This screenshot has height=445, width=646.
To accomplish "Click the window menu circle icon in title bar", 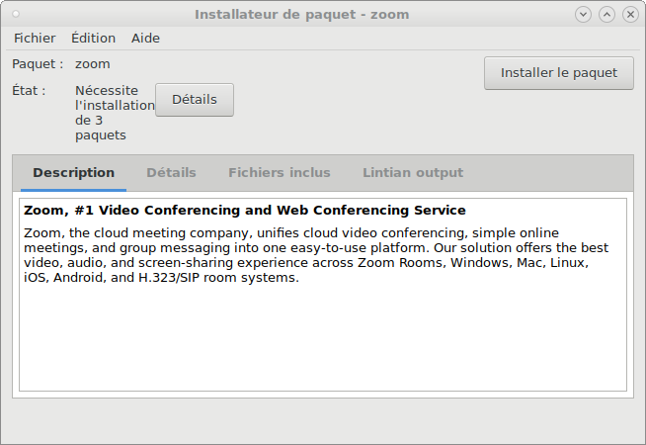I will [16, 15].
